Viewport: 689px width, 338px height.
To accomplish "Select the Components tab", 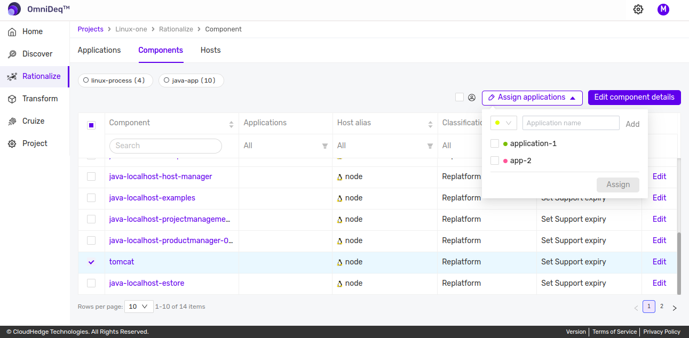I will [161, 50].
